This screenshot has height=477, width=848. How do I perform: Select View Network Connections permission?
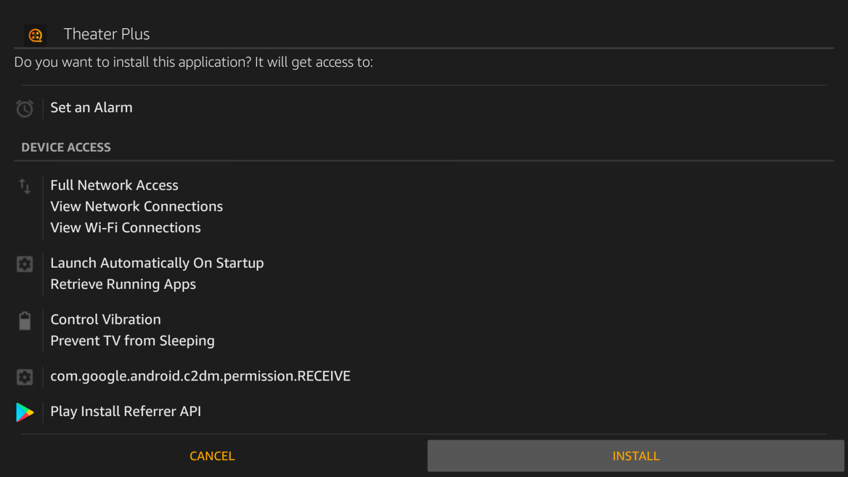pyautogui.click(x=136, y=206)
